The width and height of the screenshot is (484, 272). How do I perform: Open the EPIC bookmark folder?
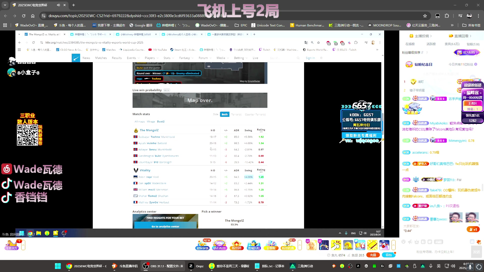click(x=241, y=25)
